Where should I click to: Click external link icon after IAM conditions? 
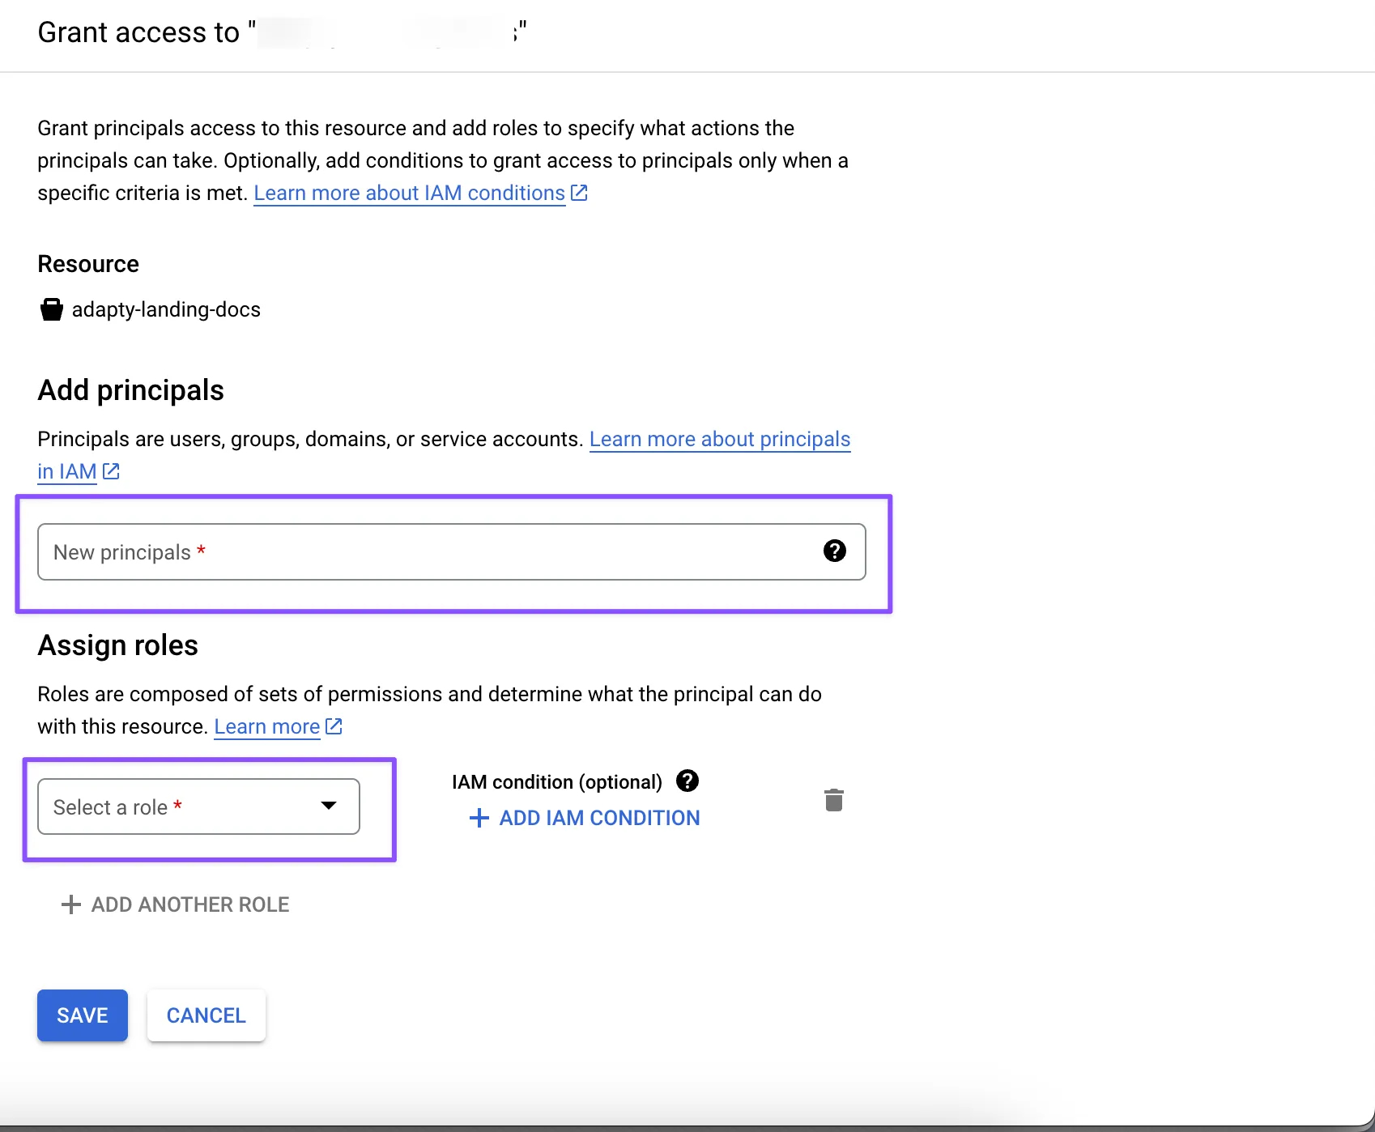(x=579, y=193)
